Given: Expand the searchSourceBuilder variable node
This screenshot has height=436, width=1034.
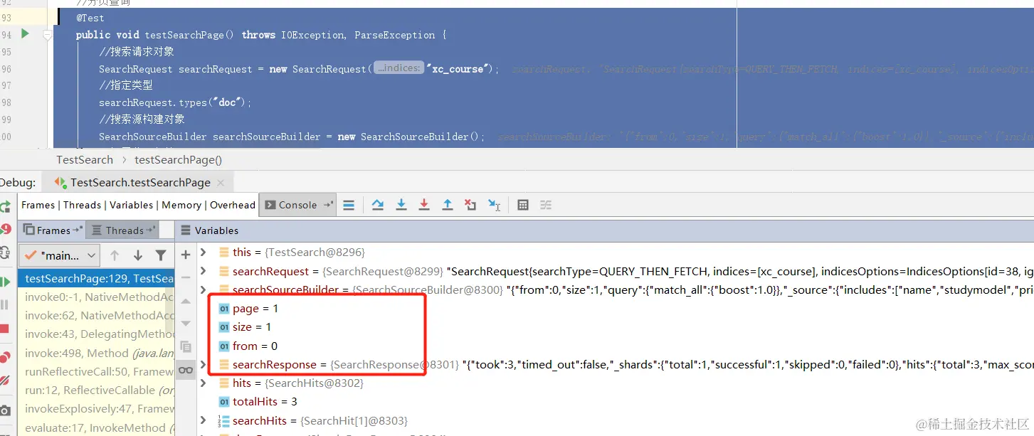Looking at the screenshot, I should pyautogui.click(x=204, y=290).
